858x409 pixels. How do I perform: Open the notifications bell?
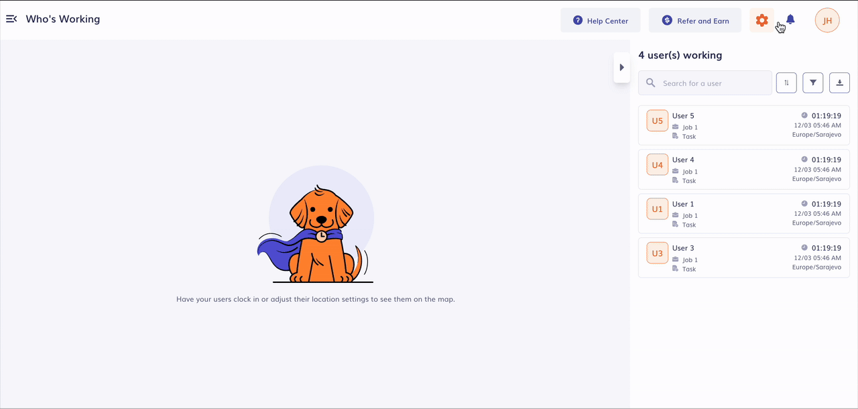(x=790, y=20)
